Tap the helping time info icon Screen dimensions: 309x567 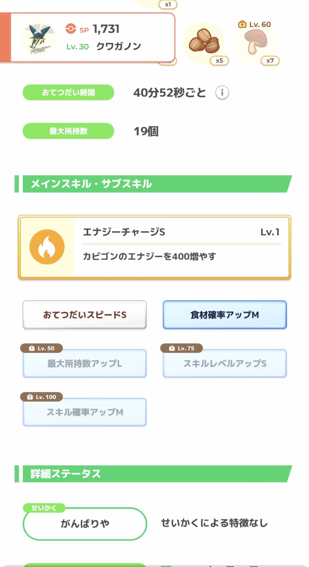click(222, 93)
